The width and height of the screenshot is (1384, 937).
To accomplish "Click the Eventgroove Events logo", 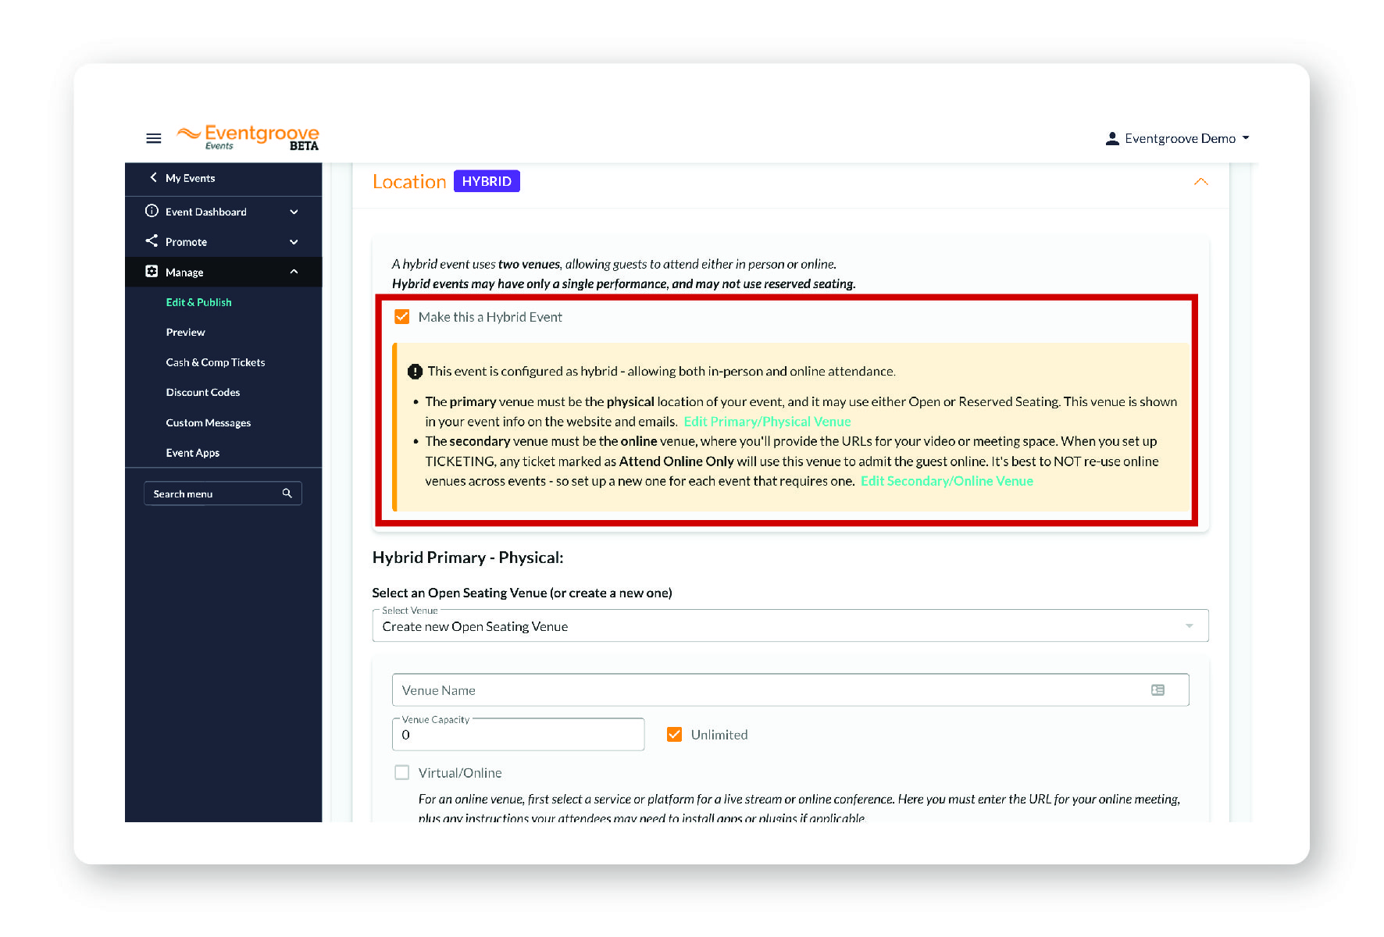I will (x=248, y=137).
